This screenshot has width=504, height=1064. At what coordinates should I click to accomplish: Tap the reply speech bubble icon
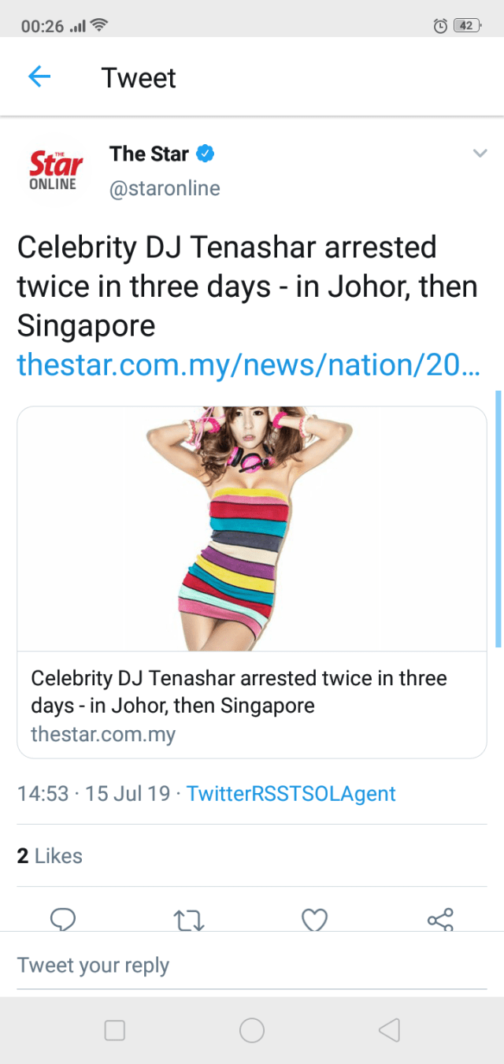[x=63, y=919]
